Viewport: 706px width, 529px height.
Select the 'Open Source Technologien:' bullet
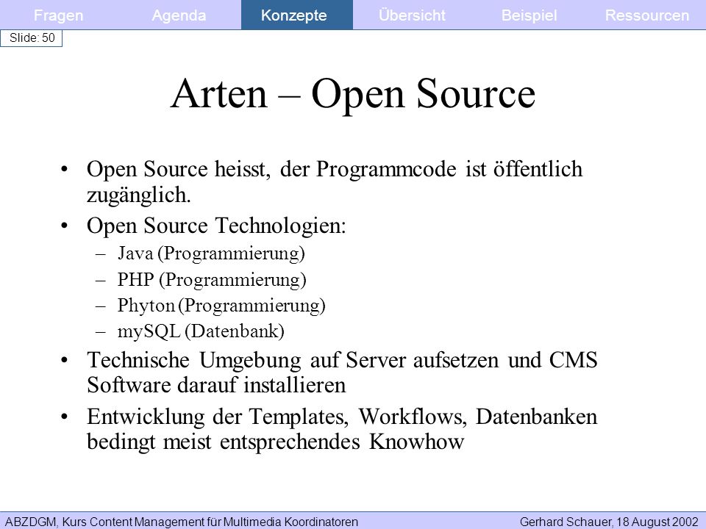tap(216, 226)
